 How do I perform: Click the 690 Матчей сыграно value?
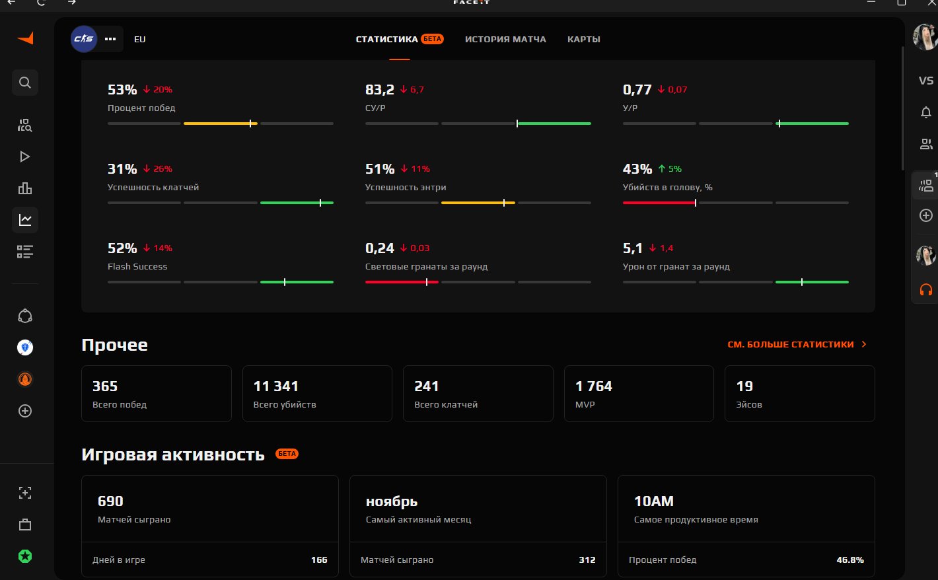pos(110,501)
